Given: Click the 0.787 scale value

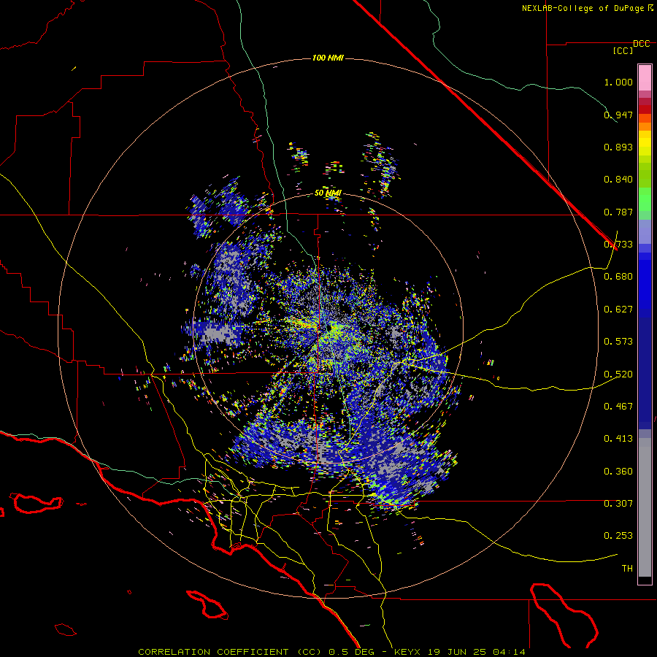Looking at the screenshot, I should tap(618, 212).
